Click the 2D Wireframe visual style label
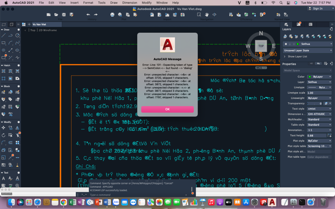The width and height of the screenshot is (335, 209). pos(48,30)
